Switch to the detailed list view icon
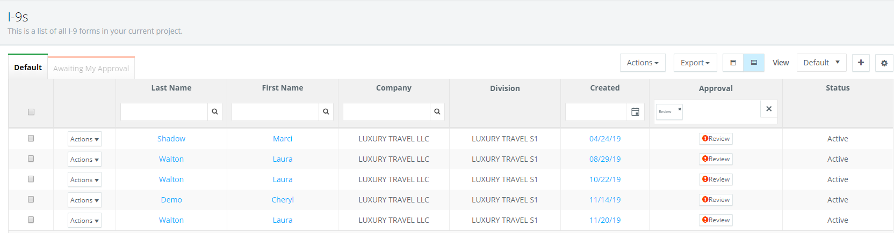 click(x=754, y=63)
